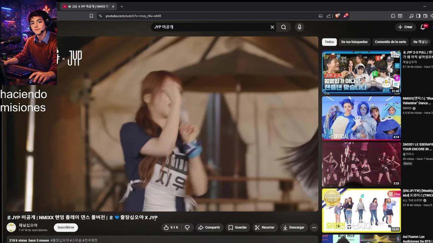Minimize the browser window
433x243 pixels.
coord(425,6)
